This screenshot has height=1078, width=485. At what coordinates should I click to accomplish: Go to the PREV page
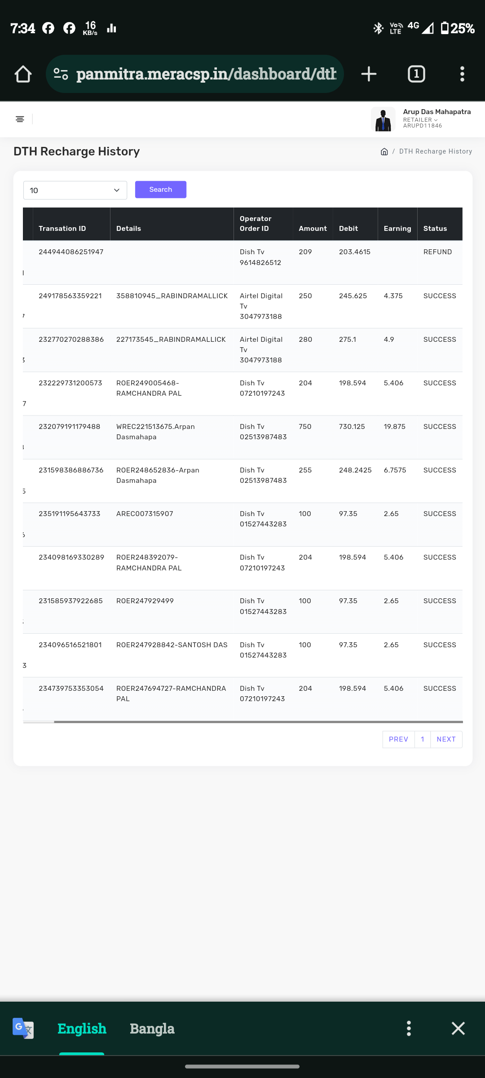pyautogui.click(x=398, y=739)
